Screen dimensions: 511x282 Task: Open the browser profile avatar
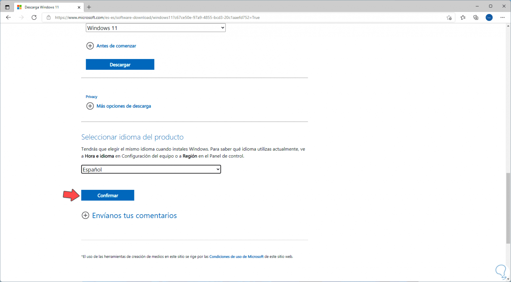pos(489,18)
